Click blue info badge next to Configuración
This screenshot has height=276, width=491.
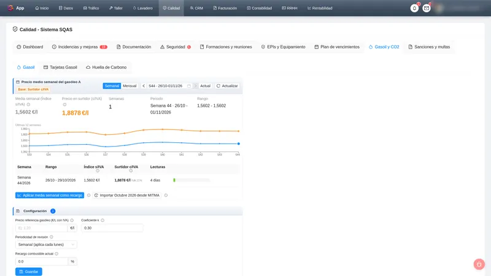coord(53,211)
